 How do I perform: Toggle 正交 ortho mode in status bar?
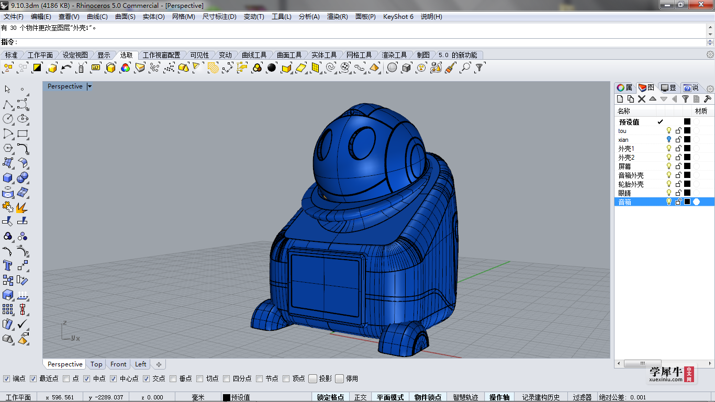pos(361,397)
